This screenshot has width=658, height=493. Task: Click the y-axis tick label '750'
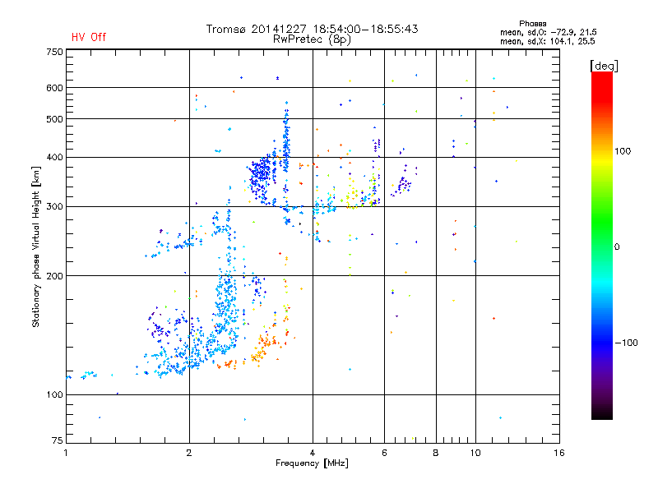tap(54, 52)
